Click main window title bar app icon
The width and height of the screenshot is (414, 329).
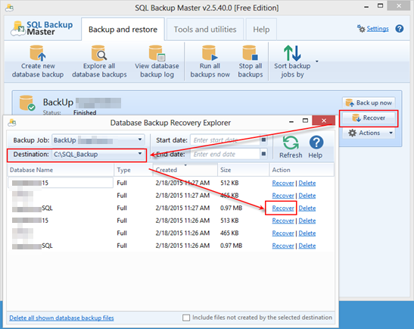(10, 8)
